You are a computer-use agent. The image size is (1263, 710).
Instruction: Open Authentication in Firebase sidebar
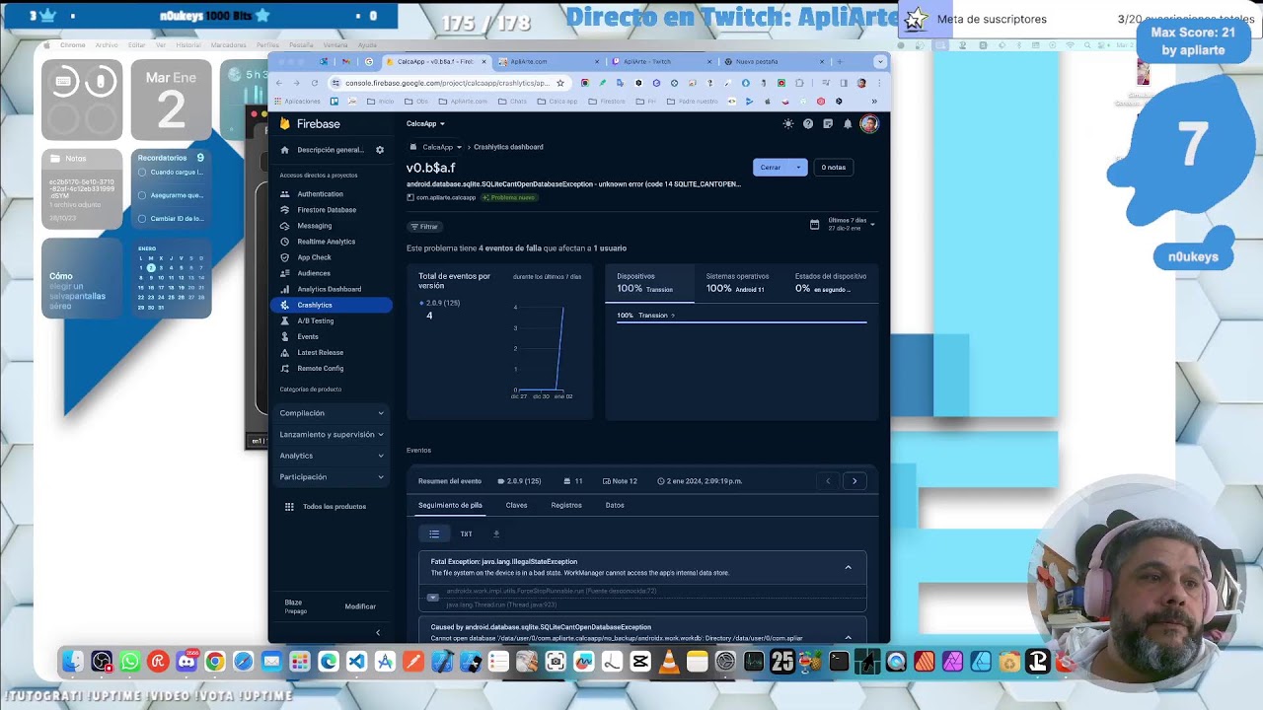coord(320,194)
